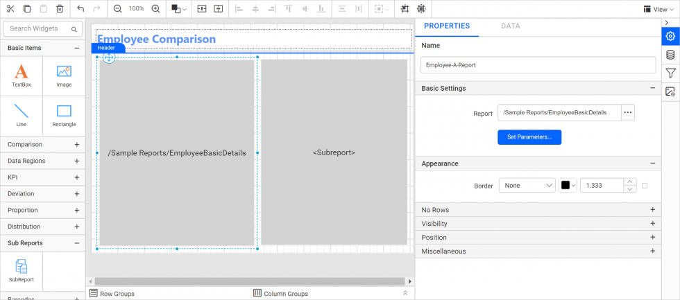Click the align left icon
Viewport: 680px width, 300px height.
pyautogui.click(x=239, y=8)
